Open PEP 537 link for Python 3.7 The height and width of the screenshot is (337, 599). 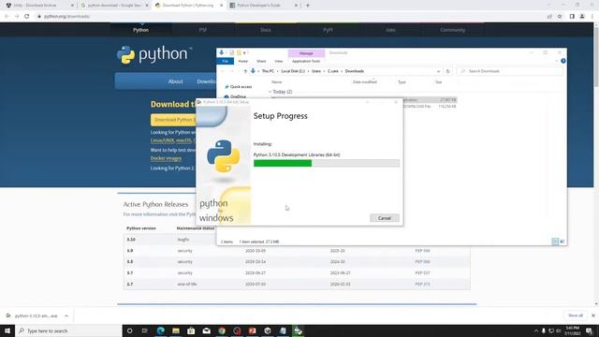click(422, 272)
